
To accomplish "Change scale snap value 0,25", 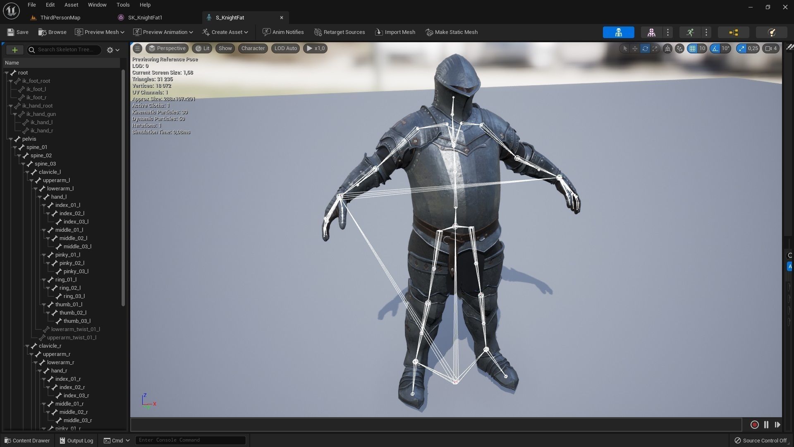I will [x=753, y=48].
